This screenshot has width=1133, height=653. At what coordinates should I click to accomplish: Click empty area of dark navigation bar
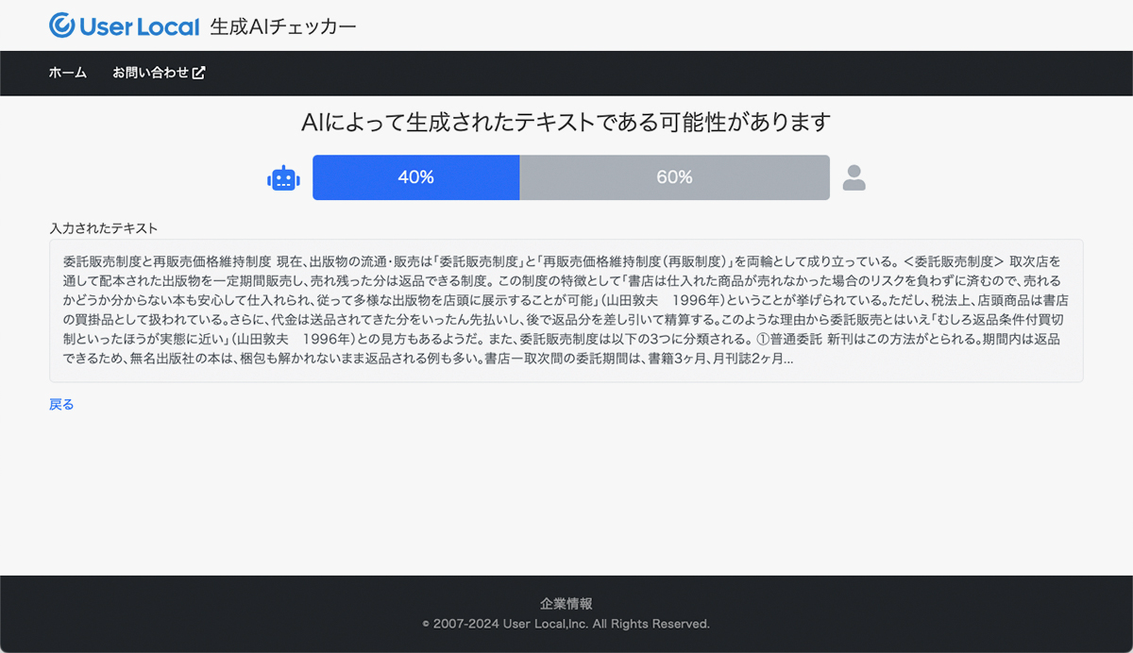[661, 73]
